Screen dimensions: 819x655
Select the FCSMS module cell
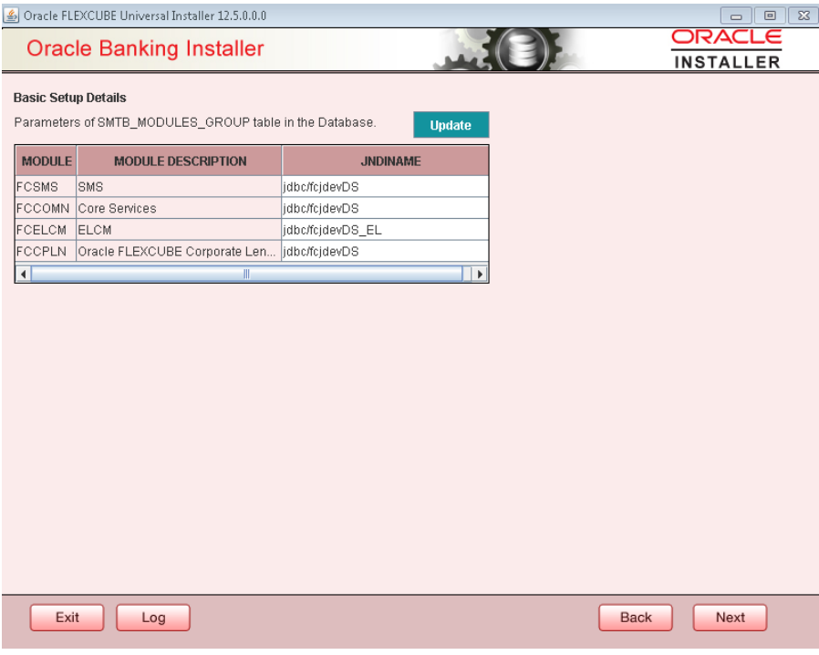[x=47, y=186]
